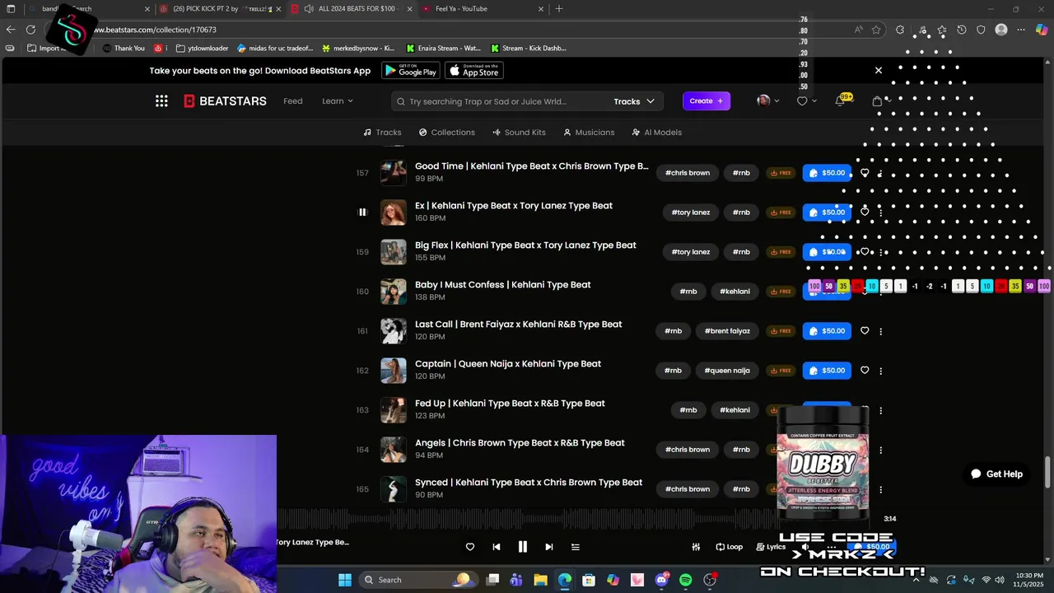1054x593 pixels.
Task: Open File Explorer from the taskbar
Action: tap(540, 580)
